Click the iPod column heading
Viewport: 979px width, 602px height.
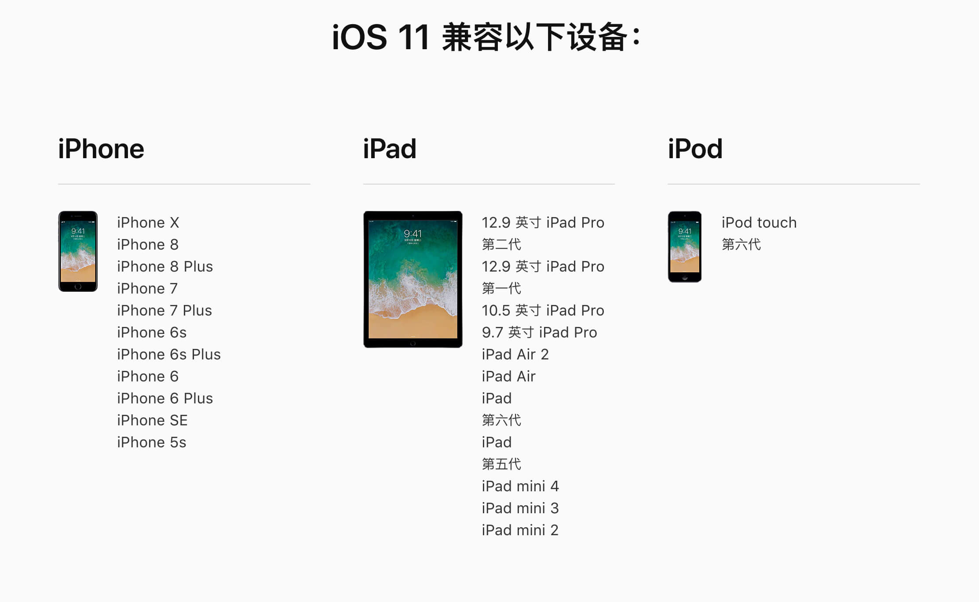tap(695, 149)
